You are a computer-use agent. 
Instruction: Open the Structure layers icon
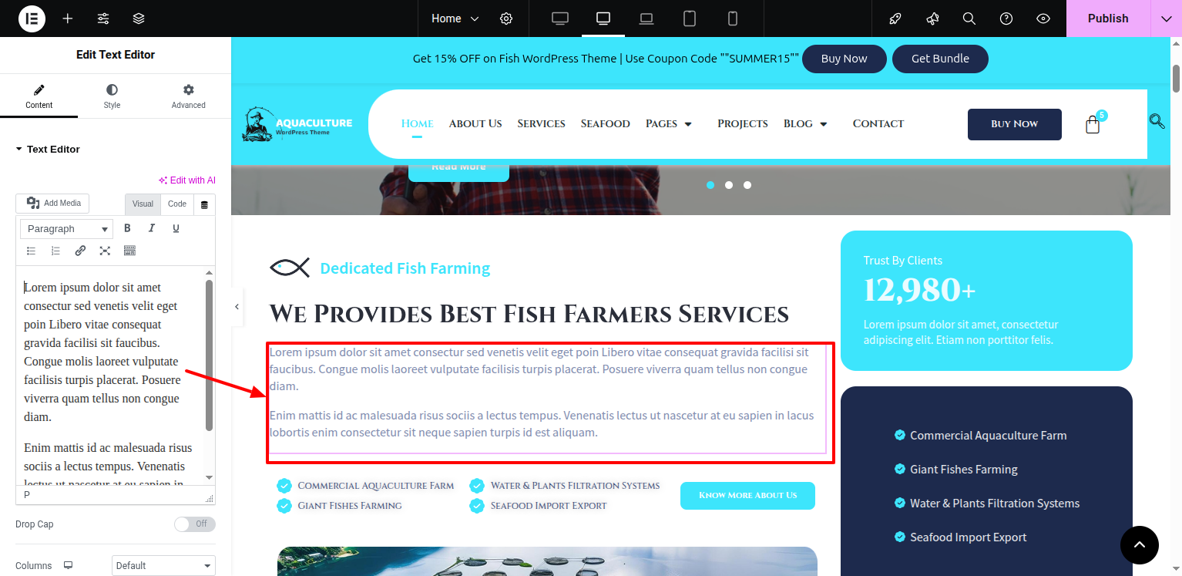pyautogui.click(x=139, y=19)
